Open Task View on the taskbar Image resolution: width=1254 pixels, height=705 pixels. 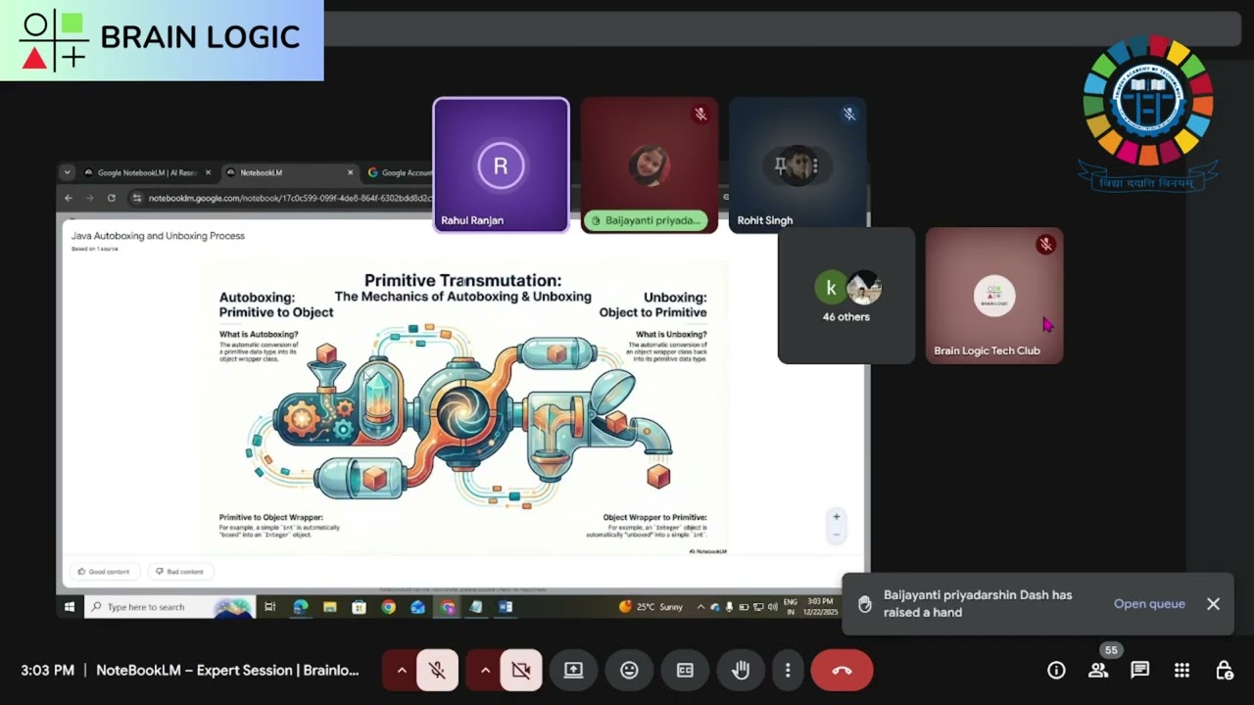[x=270, y=607]
